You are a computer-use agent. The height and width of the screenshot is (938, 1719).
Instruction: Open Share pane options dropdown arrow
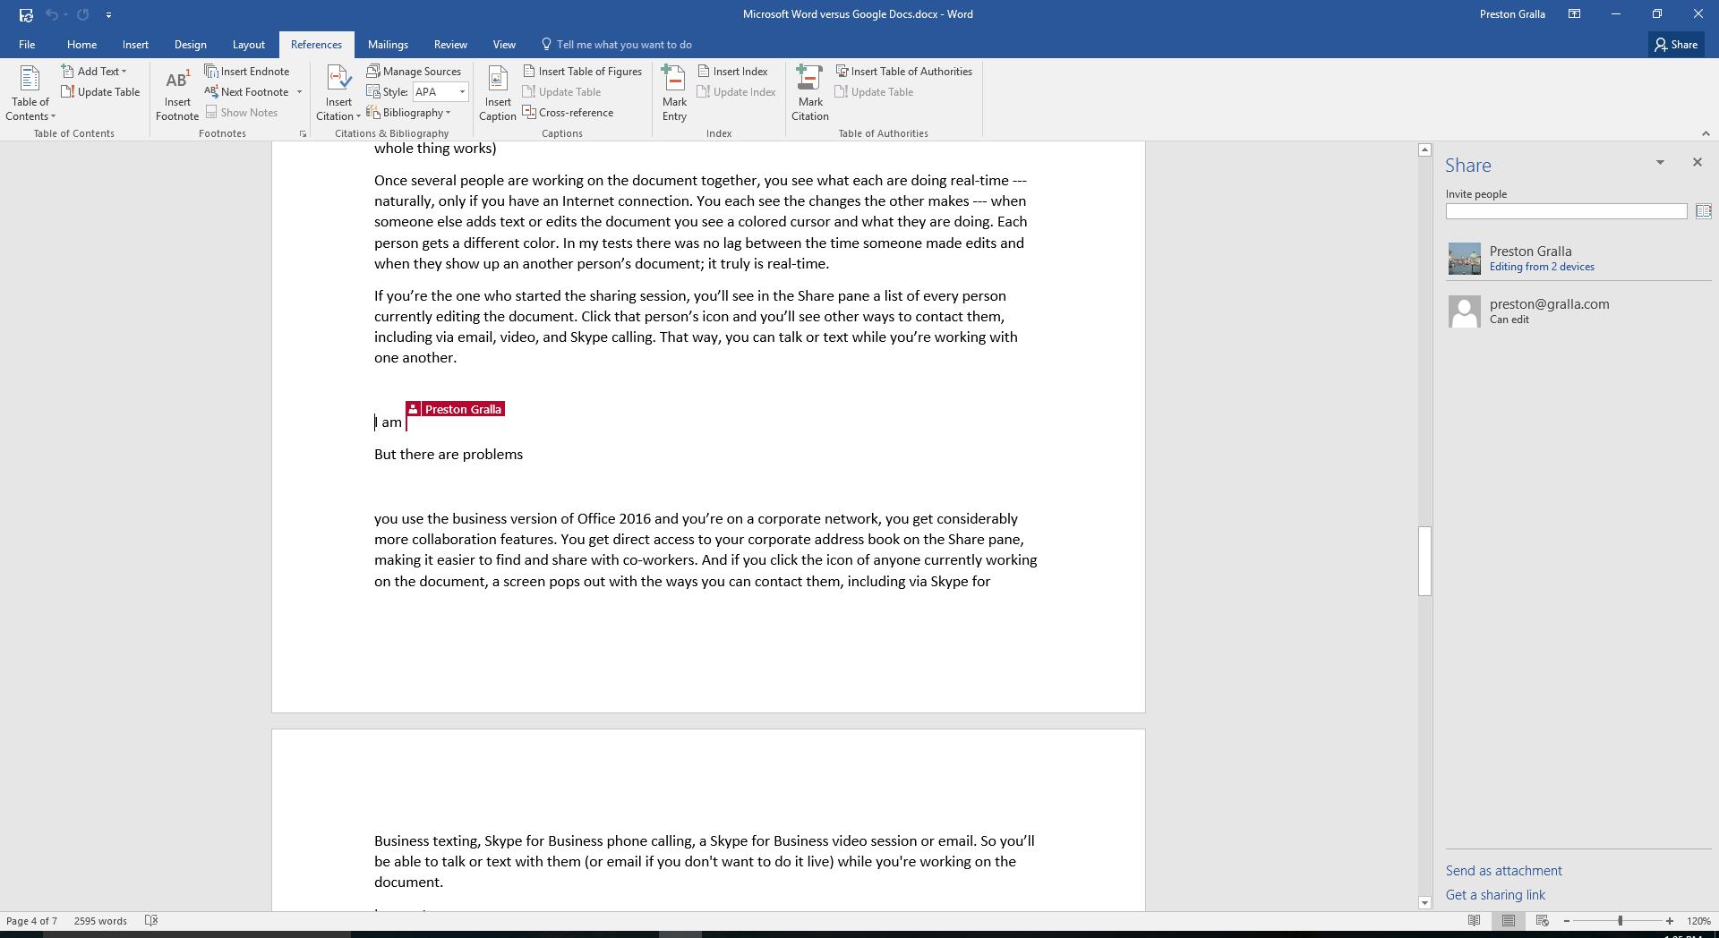1660,162
